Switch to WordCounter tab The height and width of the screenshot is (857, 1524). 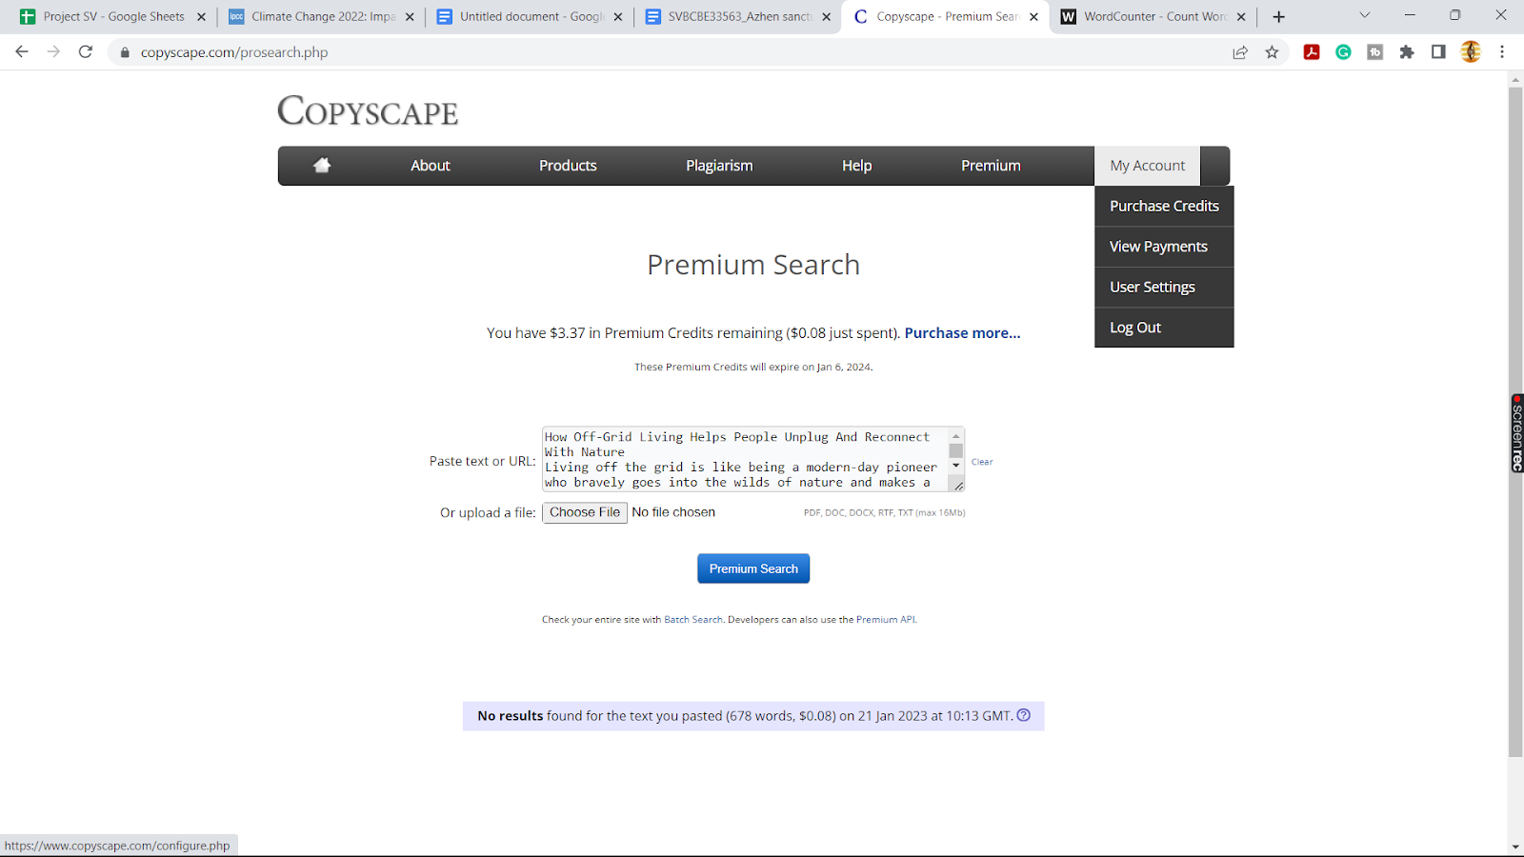pyautogui.click(x=1154, y=17)
